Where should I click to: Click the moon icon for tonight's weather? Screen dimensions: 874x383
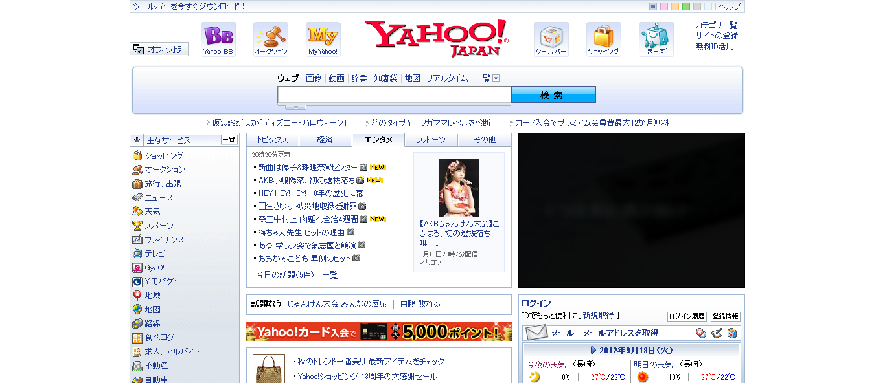click(535, 377)
